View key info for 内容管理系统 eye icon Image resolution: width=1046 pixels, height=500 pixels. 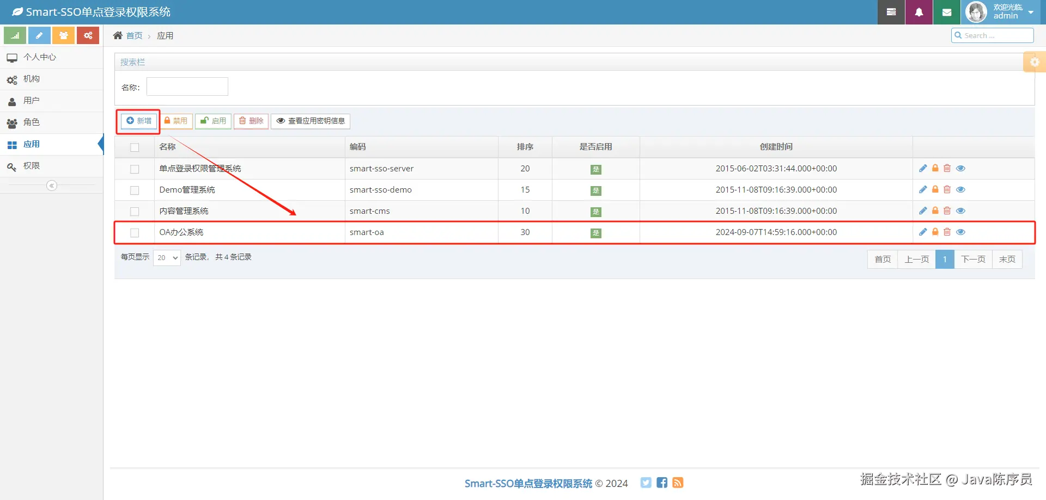point(961,211)
